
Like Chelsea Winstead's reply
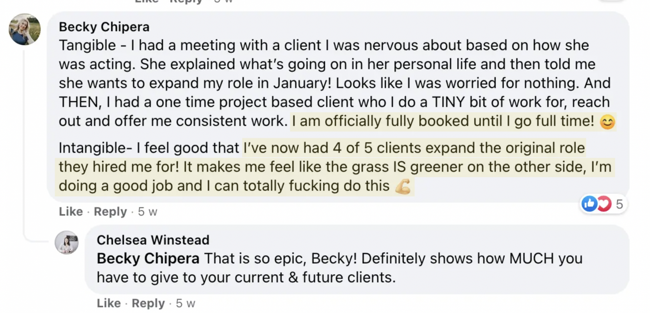109,303
